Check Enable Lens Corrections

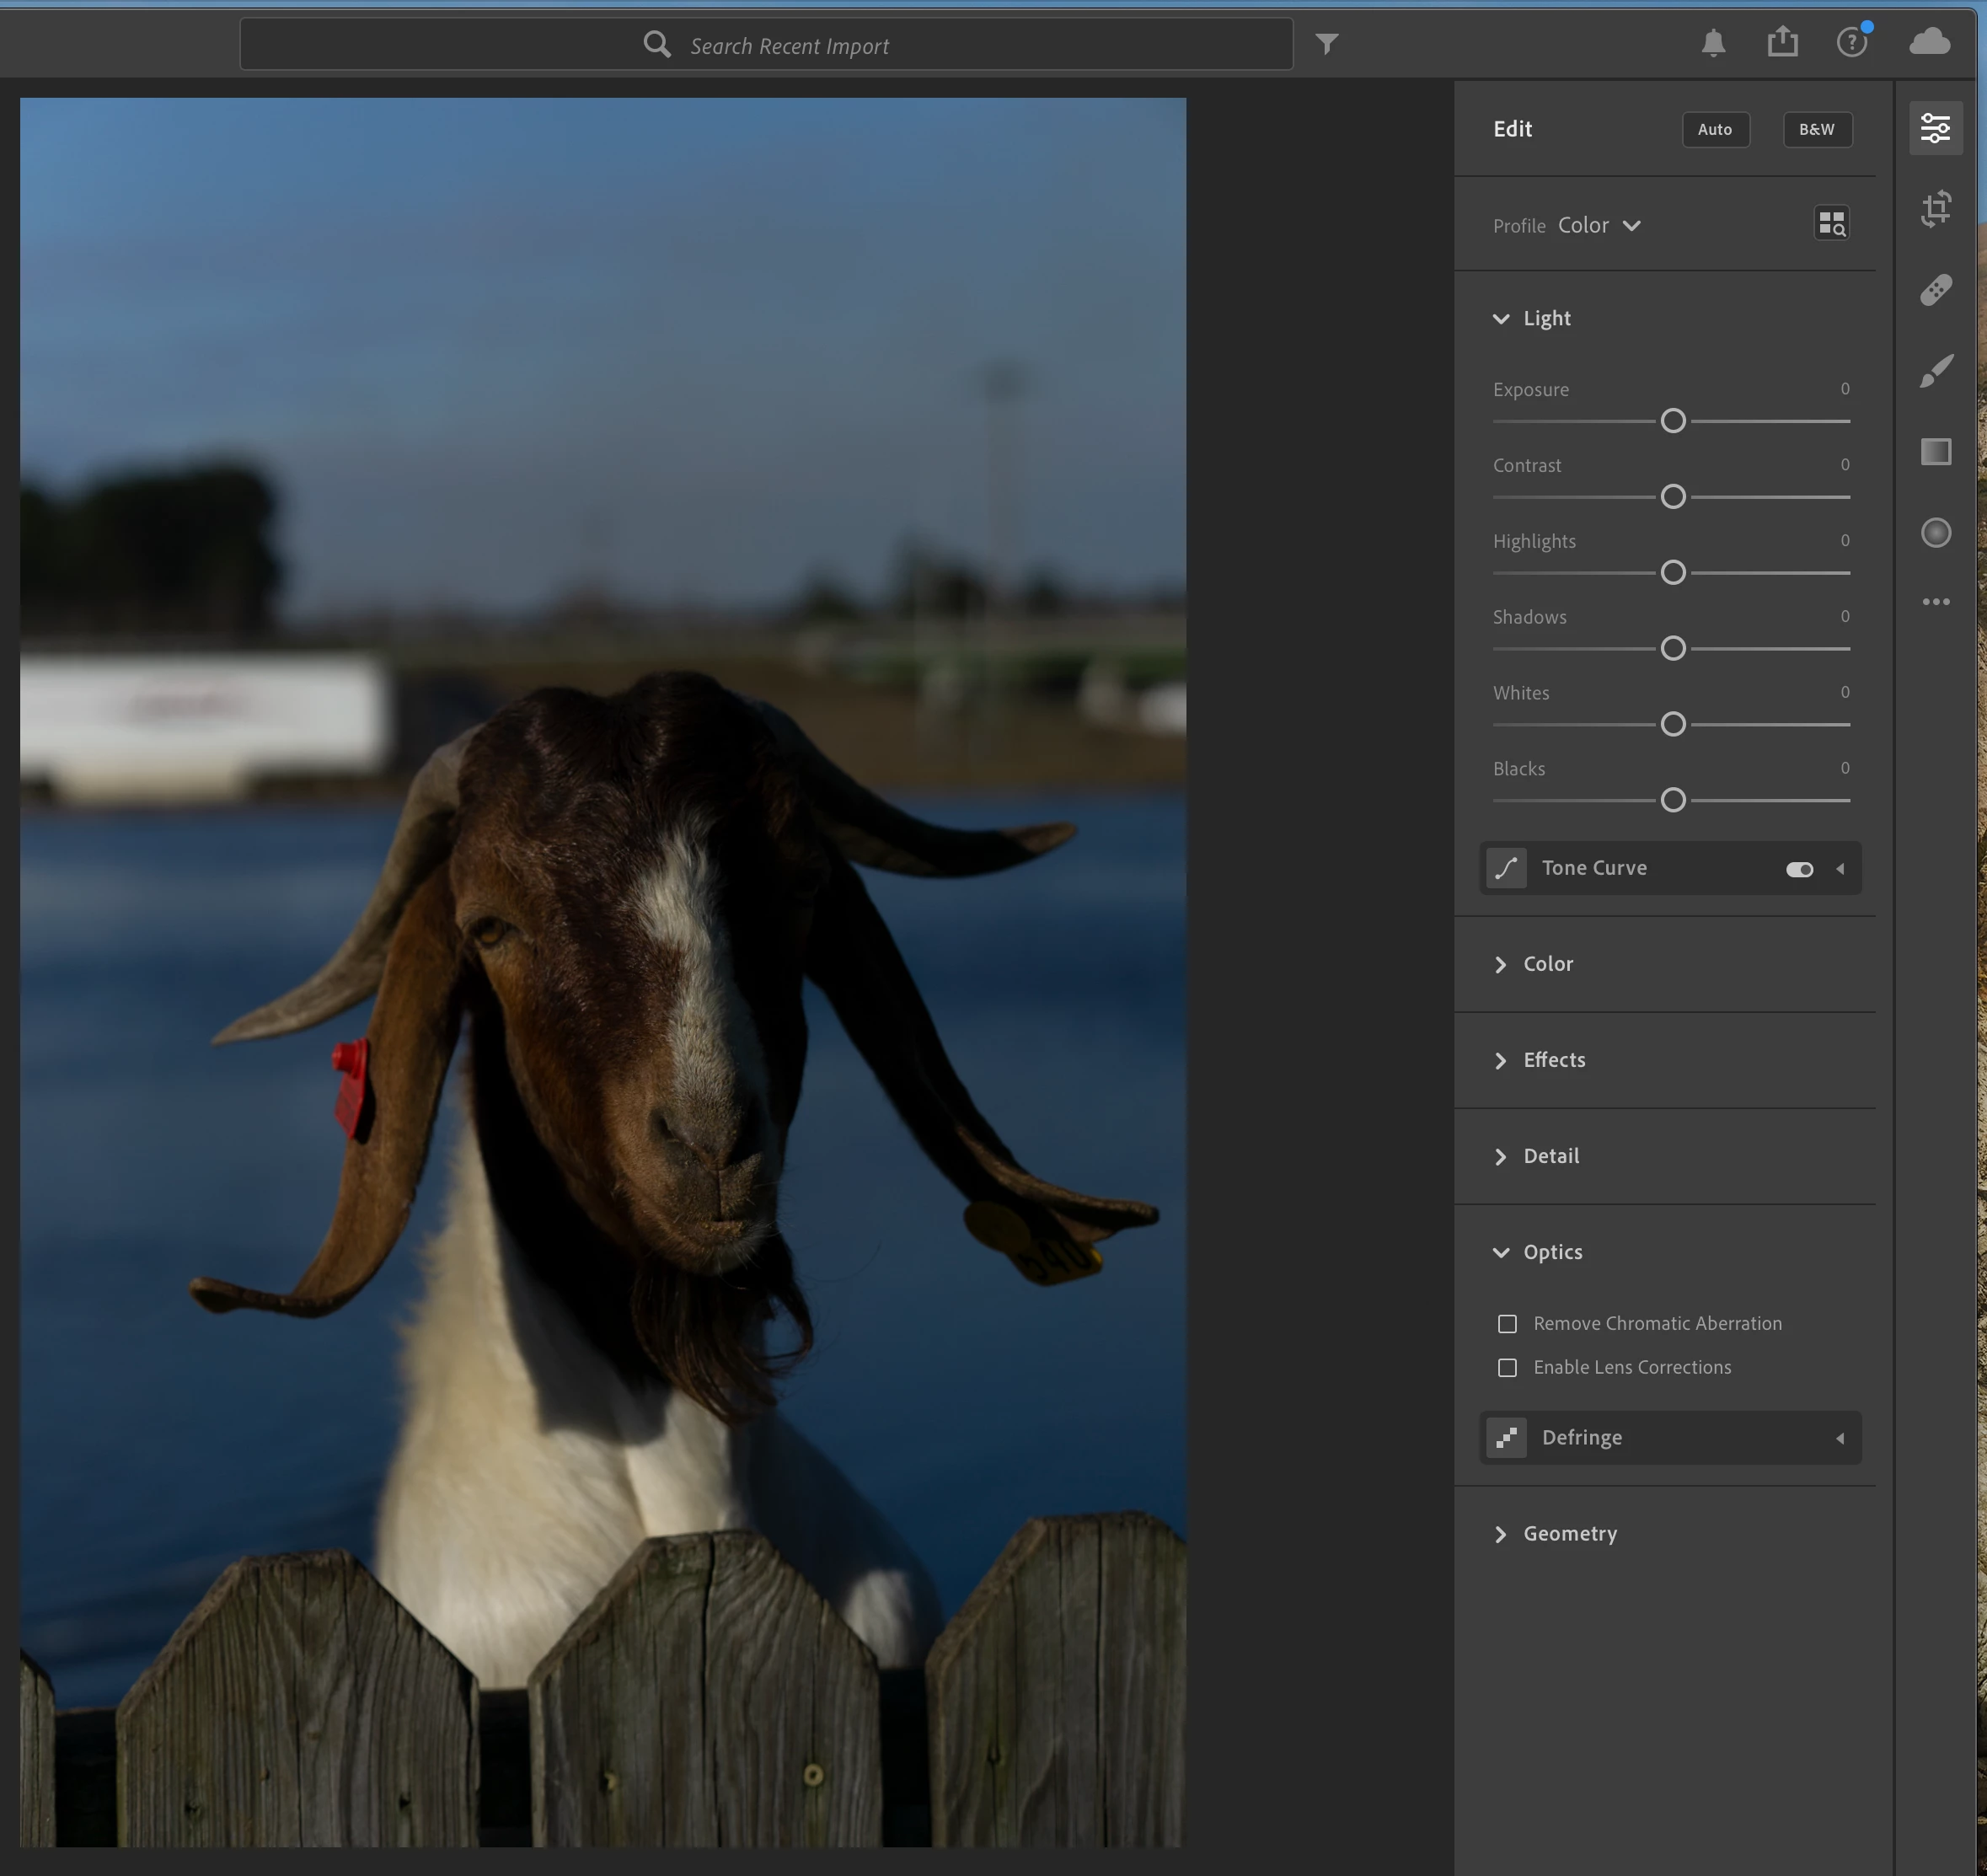(1507, 1368)
